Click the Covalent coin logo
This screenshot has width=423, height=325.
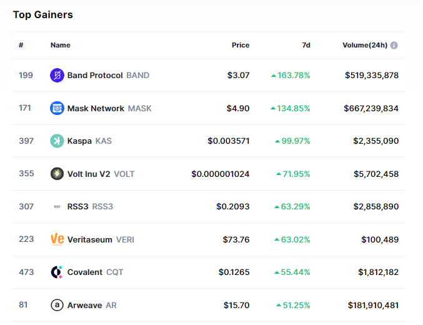57,272
